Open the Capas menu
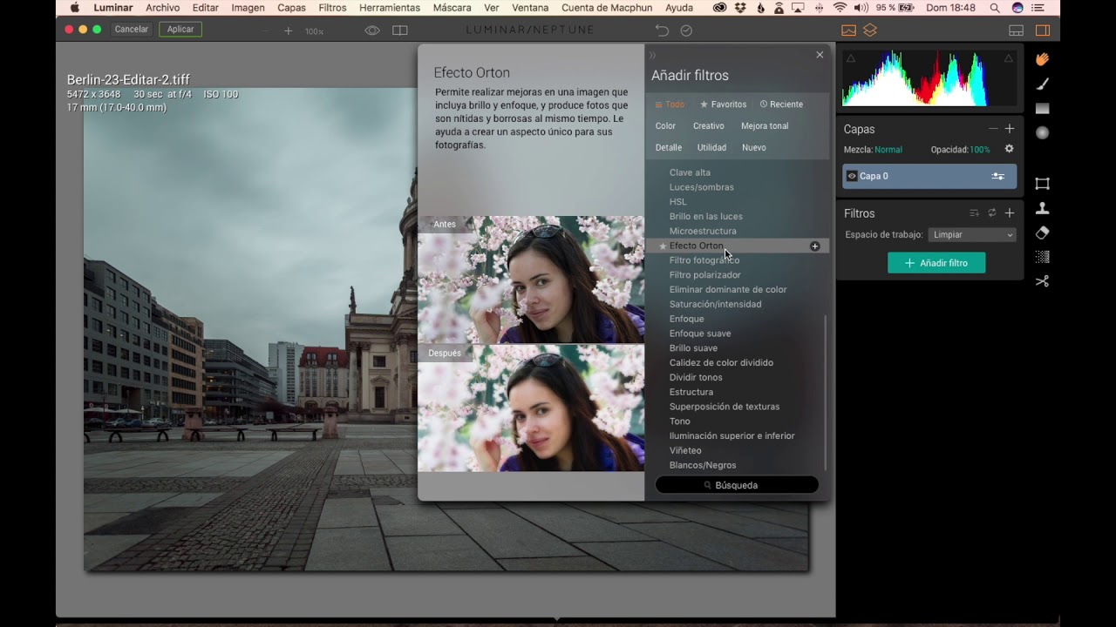This screenshot has width=1116, height=627. (x=291, y=8)
